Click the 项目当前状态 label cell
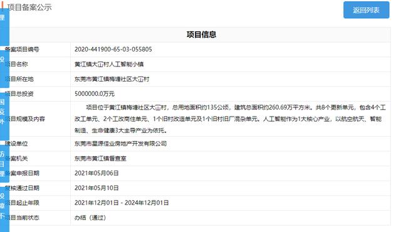 point(22,218)
